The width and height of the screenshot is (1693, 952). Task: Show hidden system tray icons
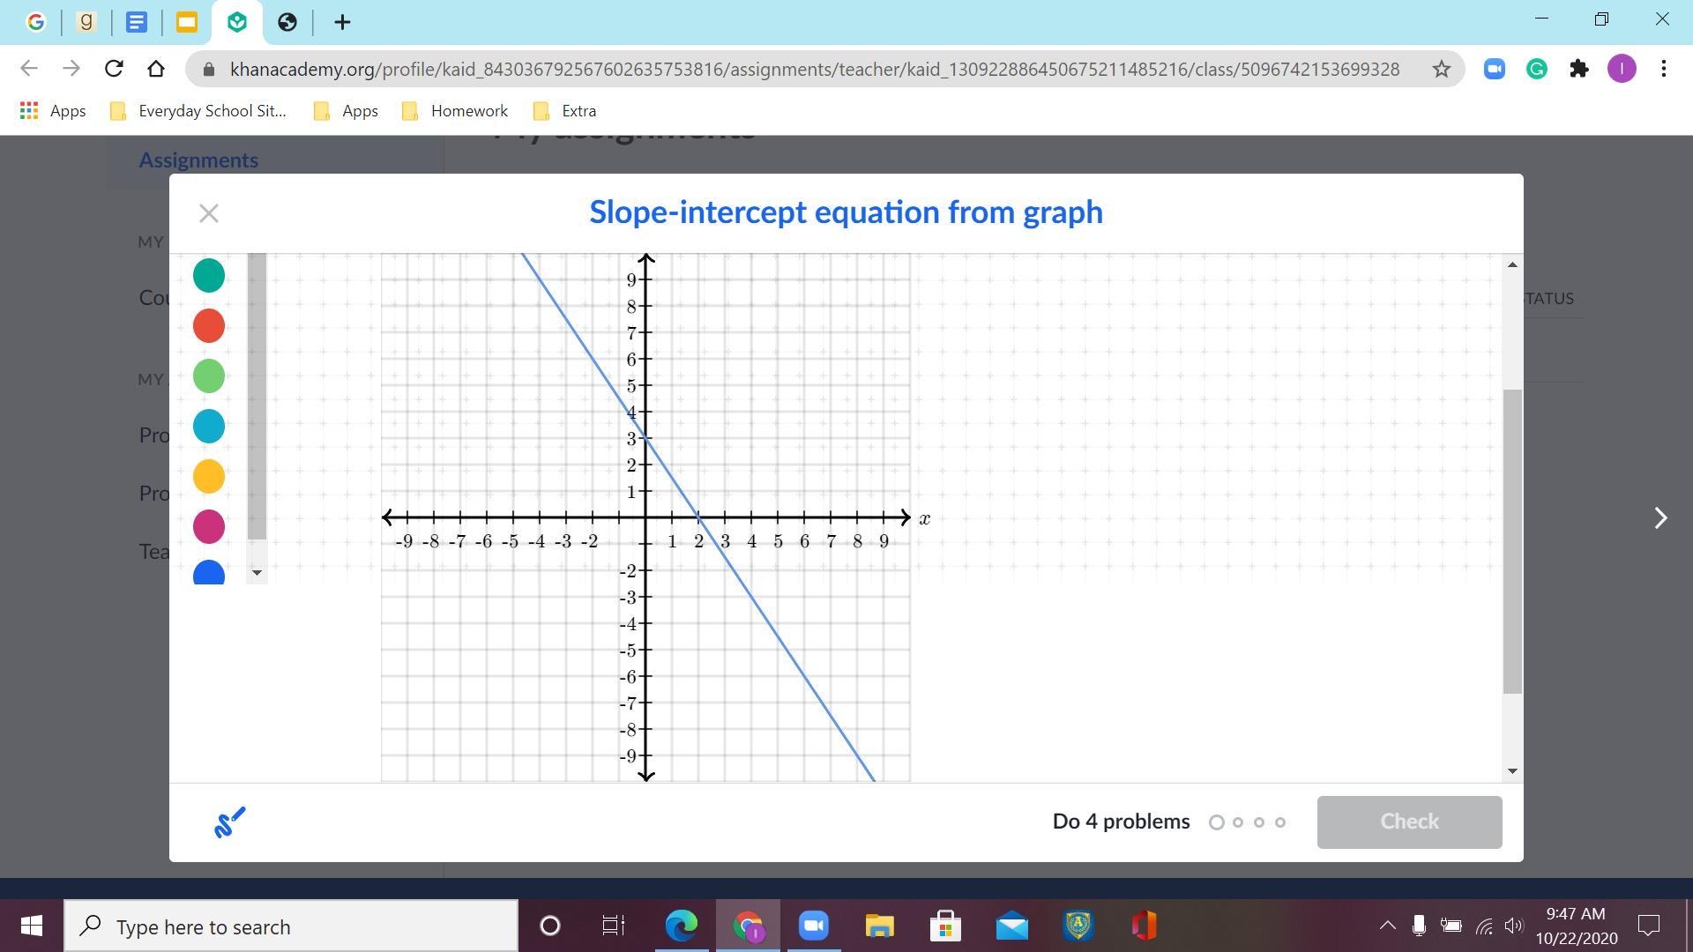pos(1387,926)
